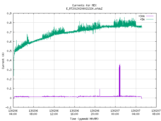Click the 0.4 y-axis tick label

point(9,60)
